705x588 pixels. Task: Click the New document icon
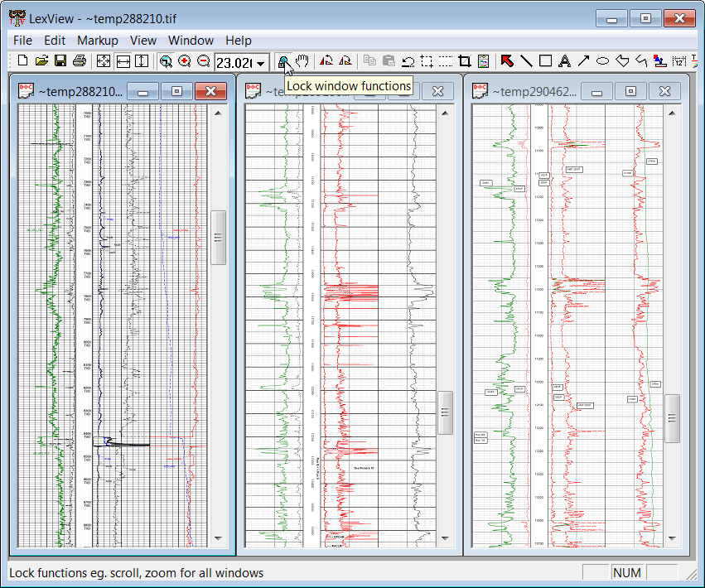(22, 60)
